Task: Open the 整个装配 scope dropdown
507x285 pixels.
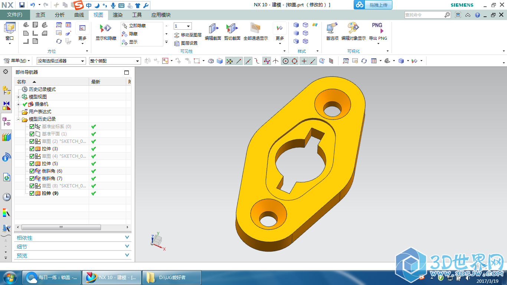Action: click(115, 61)
